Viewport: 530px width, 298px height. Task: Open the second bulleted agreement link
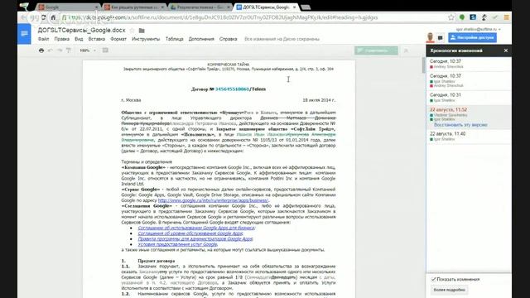190,233
